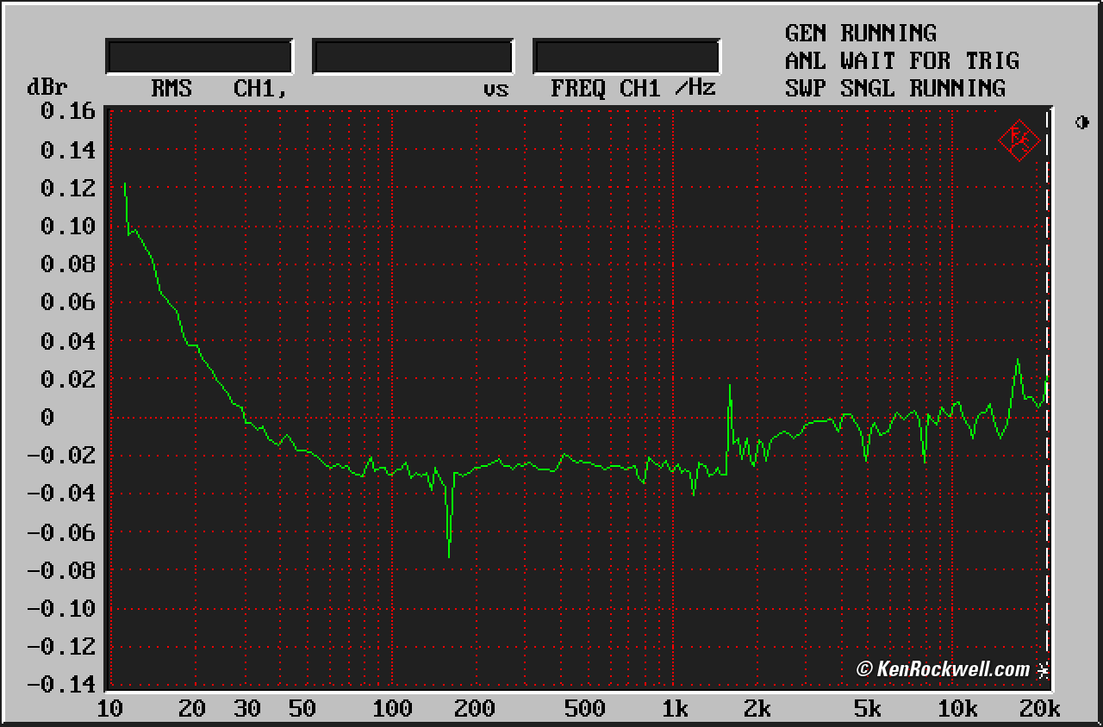Click the half-filled circle marker right of graph
The width and height of the screenshot is (1103, 727).
click(x=1082, y=122)
